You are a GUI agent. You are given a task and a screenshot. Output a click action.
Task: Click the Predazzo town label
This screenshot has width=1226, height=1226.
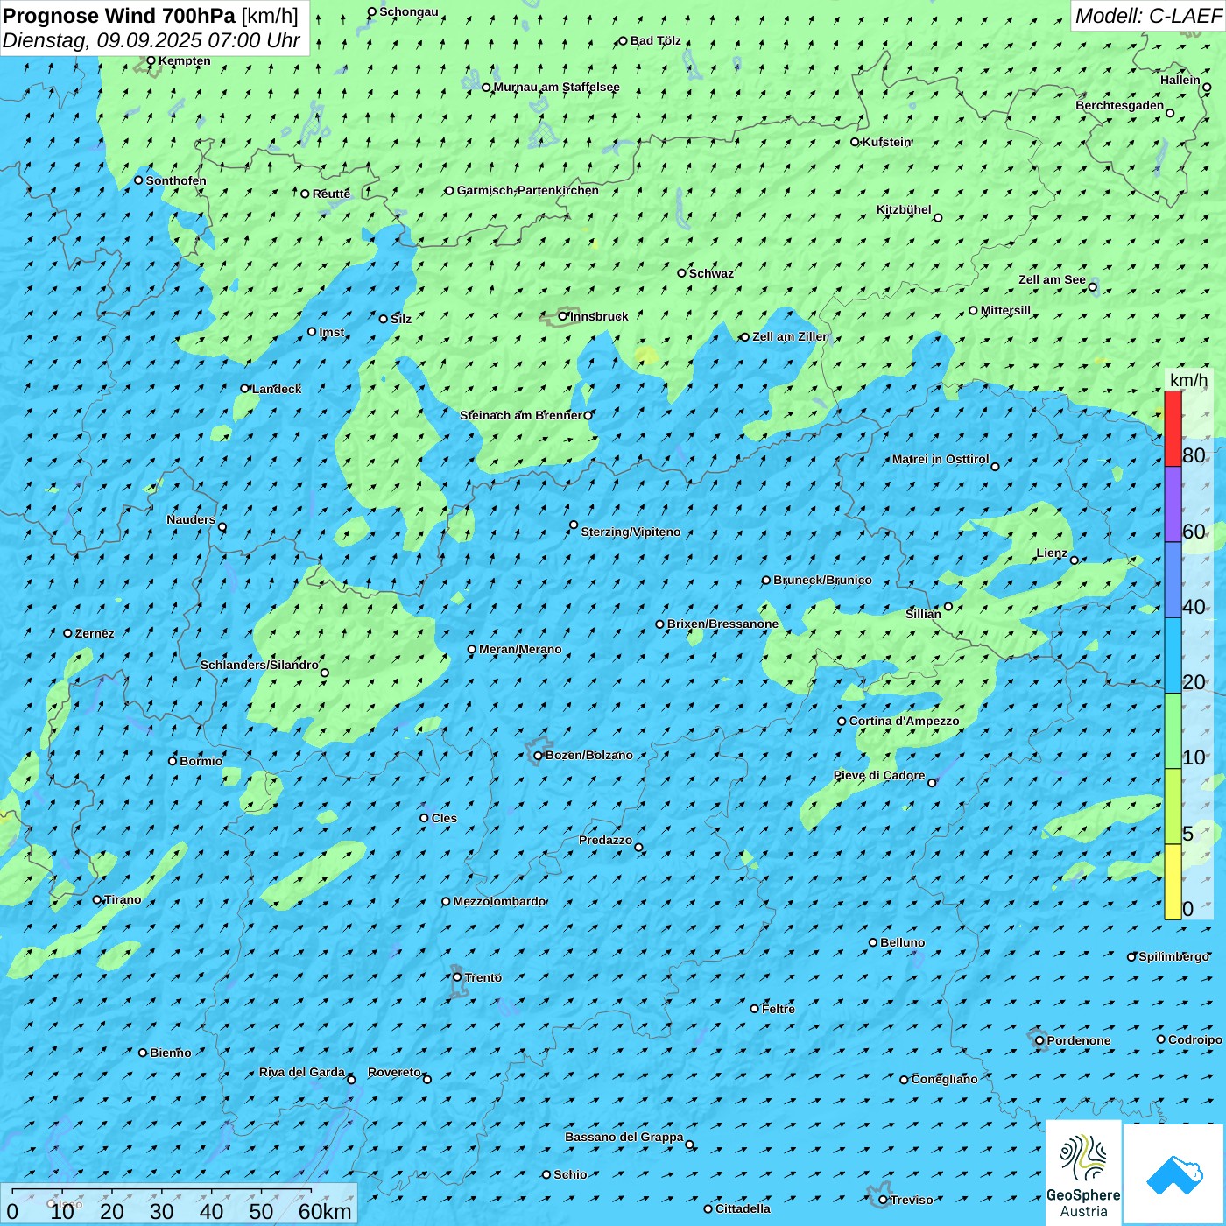[x=605, y=840]
